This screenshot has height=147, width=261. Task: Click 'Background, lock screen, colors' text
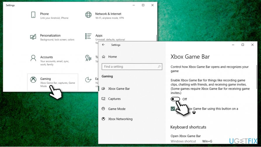[57, 40]
